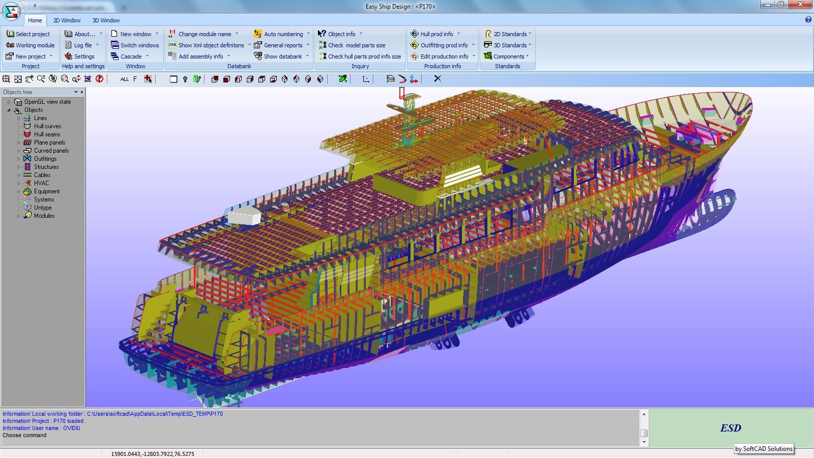Toggle the Objects tree panel pin
The width and height of the screenshot is (814, 458).
[82, 92]
